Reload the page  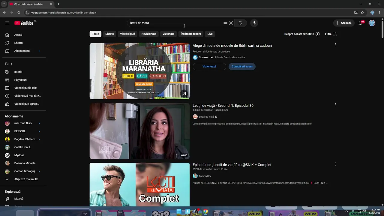[19, 13]
